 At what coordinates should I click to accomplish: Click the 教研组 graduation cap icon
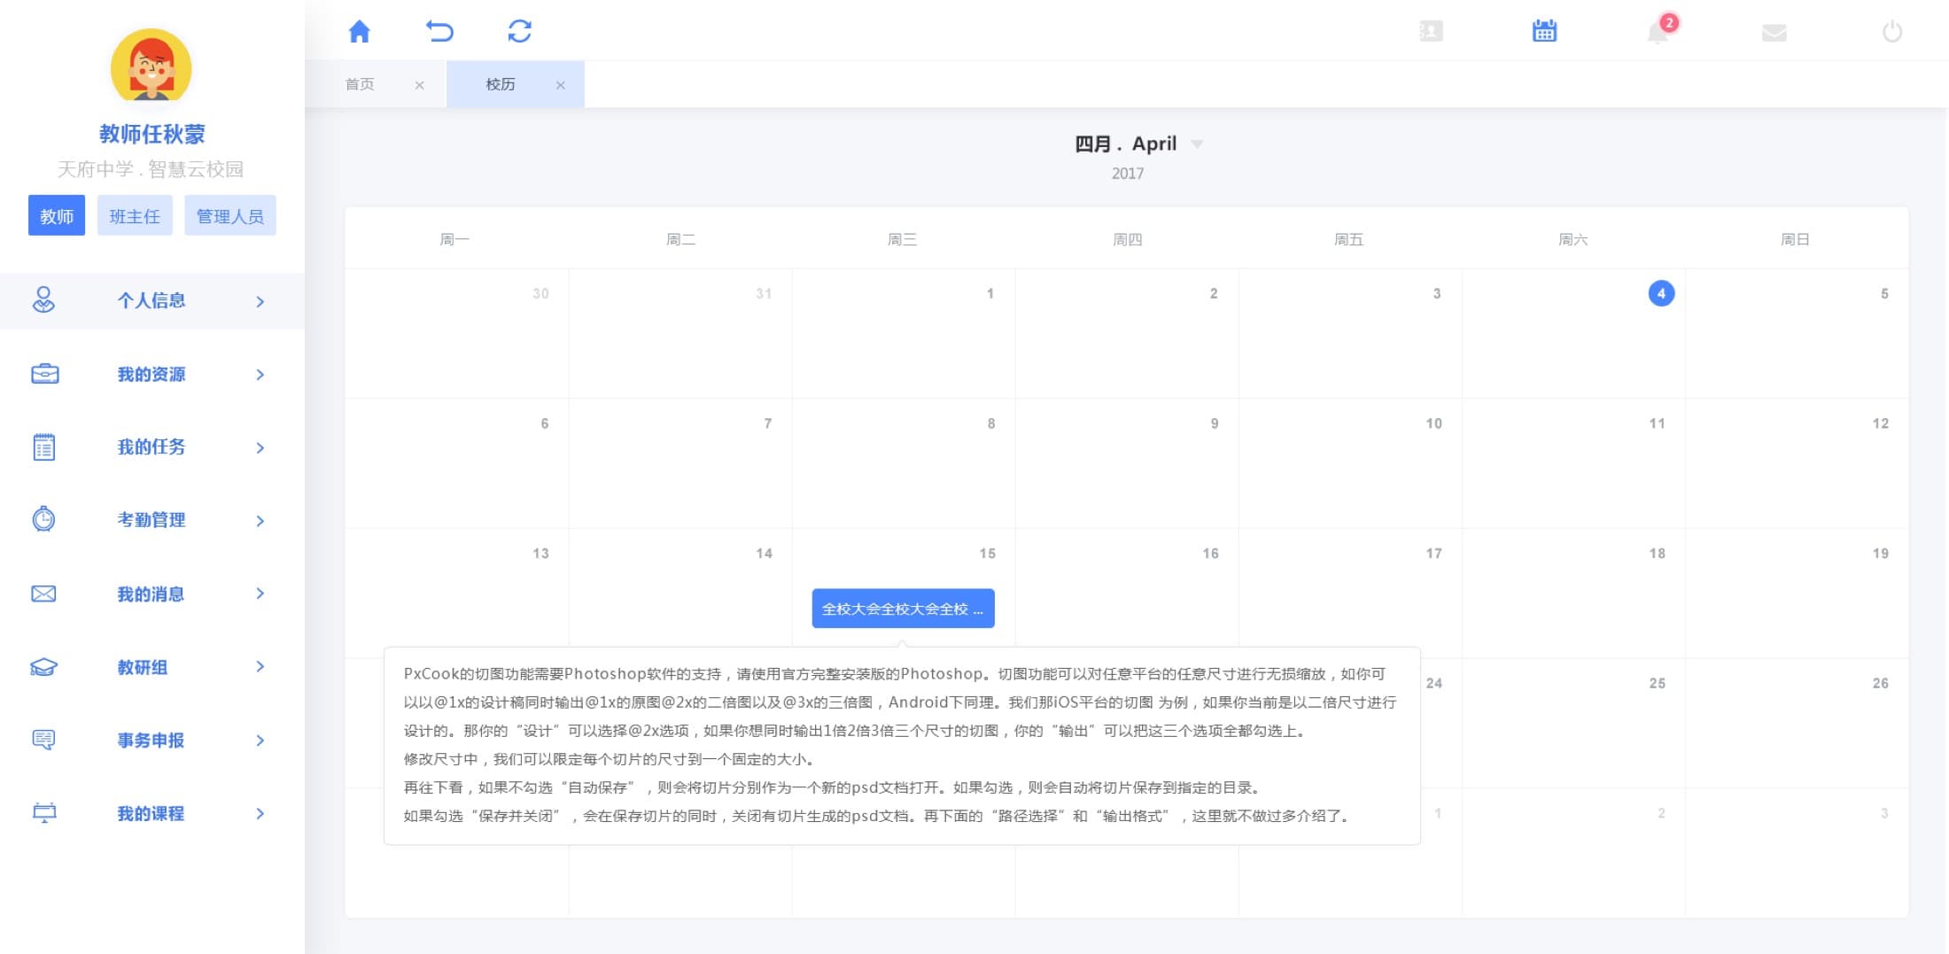tap(43, 667)
